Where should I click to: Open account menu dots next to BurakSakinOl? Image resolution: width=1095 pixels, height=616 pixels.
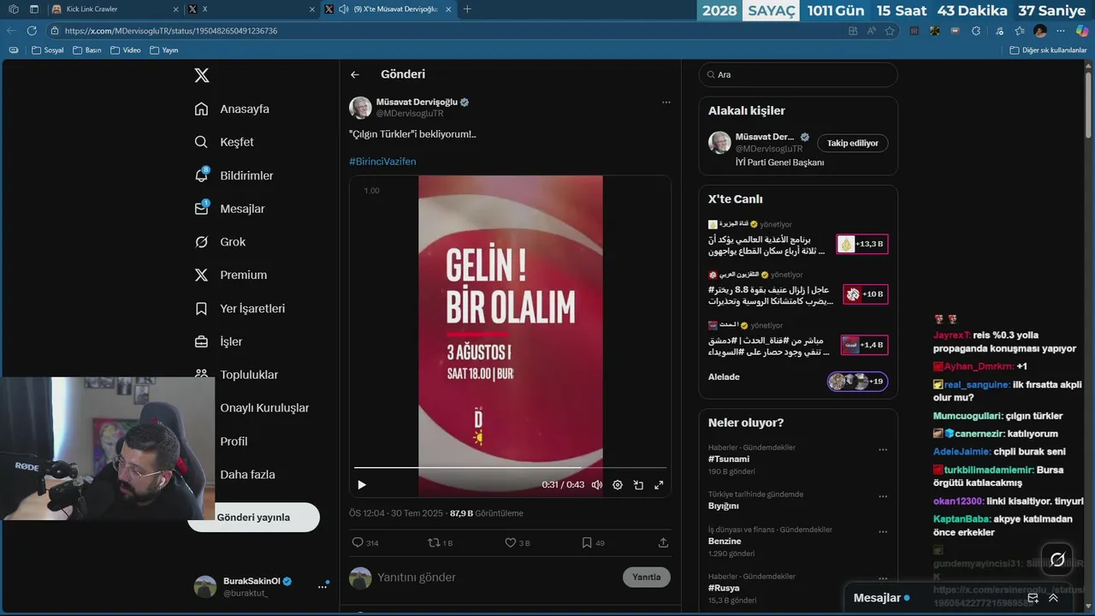point(323,587)
